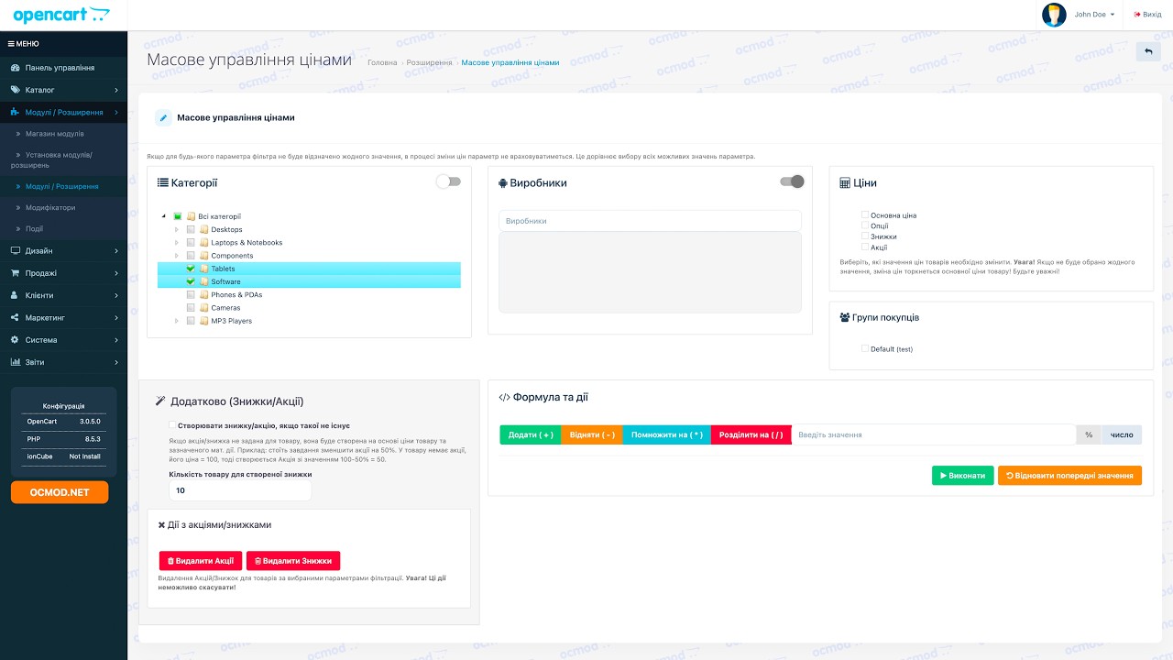Click the John Doe avatar picture
Screen dimensions: 1173x660
1054,15
